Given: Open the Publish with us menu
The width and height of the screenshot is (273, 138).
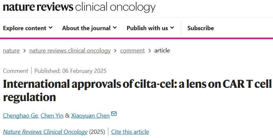Looking at the screenshot, I should point(147,28).
